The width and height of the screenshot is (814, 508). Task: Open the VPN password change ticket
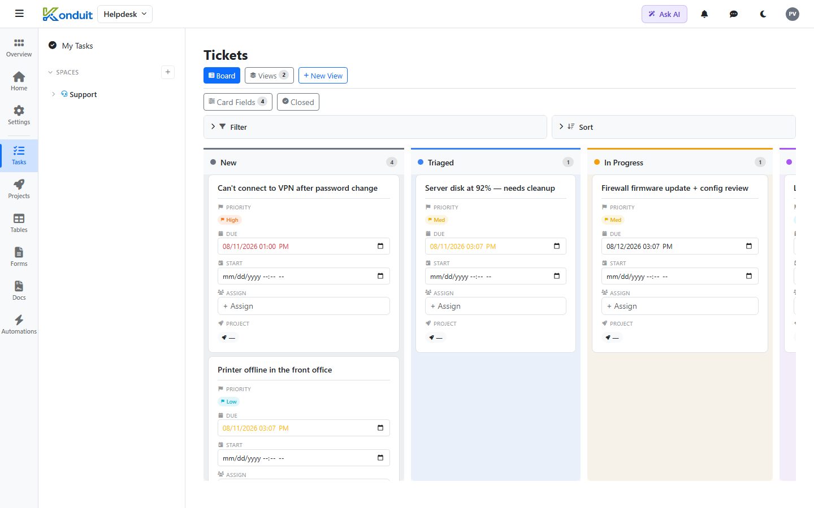tap(297, 188)
